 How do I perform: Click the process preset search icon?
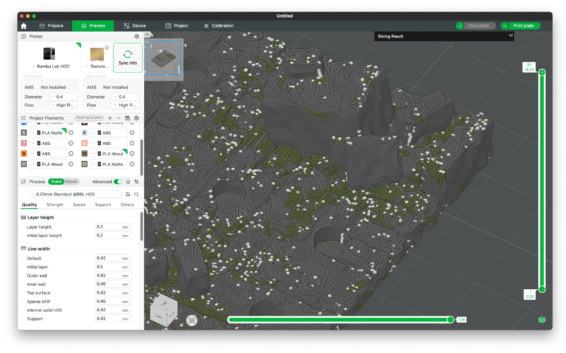(x=136, y=194)
